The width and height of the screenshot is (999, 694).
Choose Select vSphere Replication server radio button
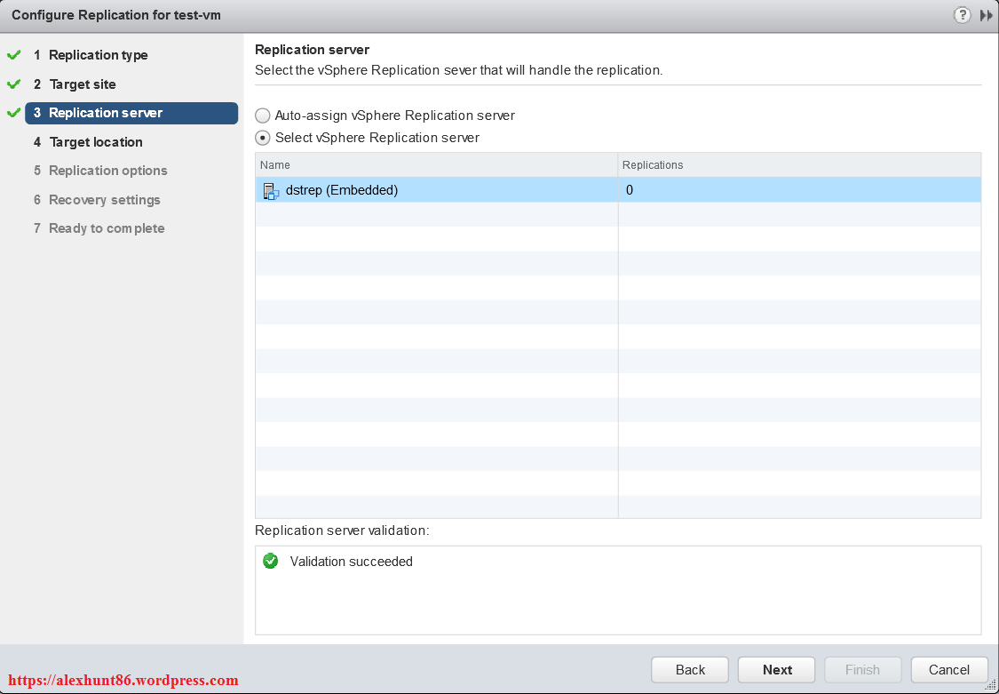[263, 138]
